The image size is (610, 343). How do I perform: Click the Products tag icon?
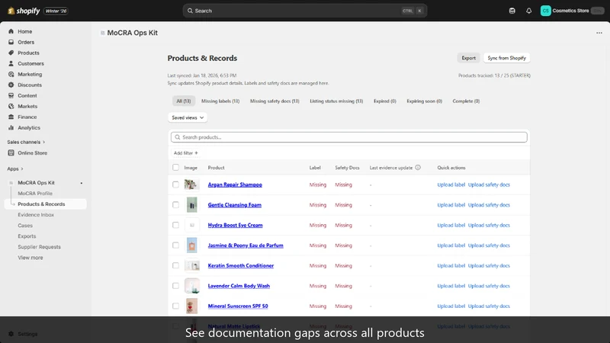11,53
